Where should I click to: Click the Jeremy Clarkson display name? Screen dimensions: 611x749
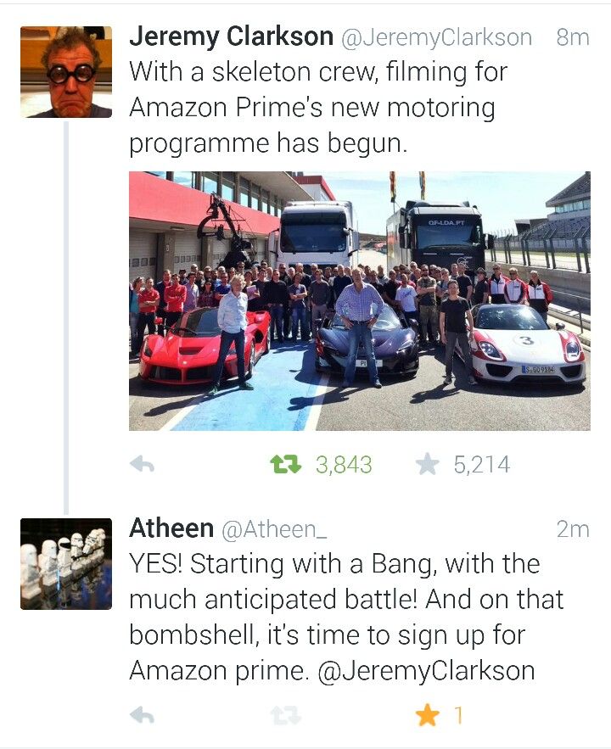tap(231, 36)
